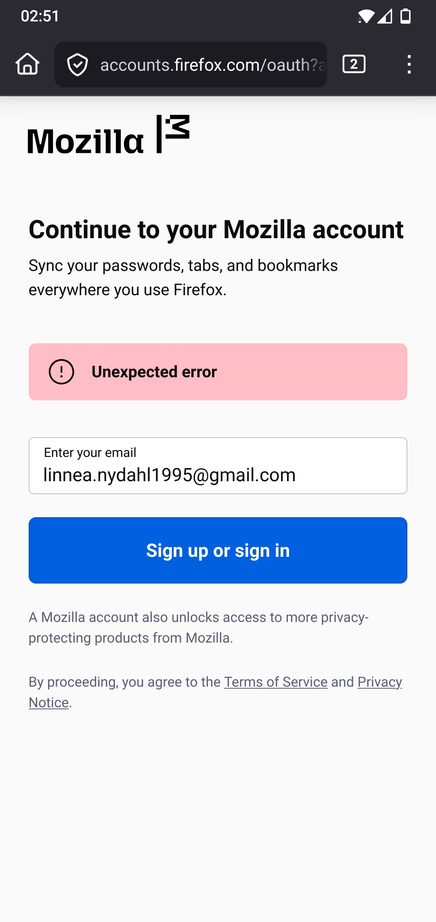The height and width of the screenshot is (922, 436).
Task: Click the exclamation icon in error banner
Action: coord(61,372)
